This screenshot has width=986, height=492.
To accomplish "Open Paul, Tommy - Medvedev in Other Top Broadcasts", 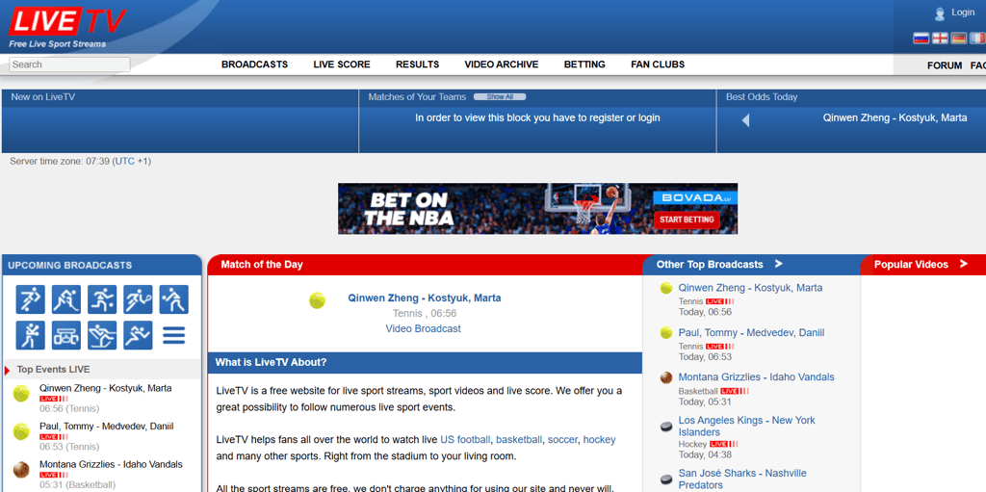I will (751, 333).
